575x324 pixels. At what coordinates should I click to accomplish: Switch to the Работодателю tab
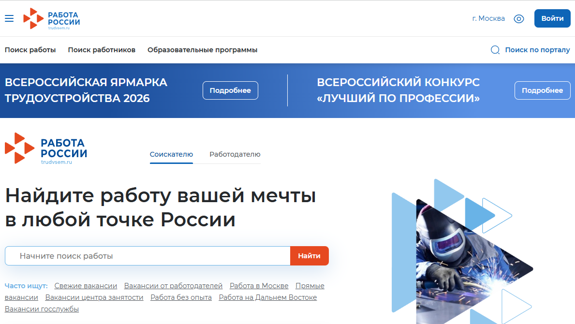235,154
